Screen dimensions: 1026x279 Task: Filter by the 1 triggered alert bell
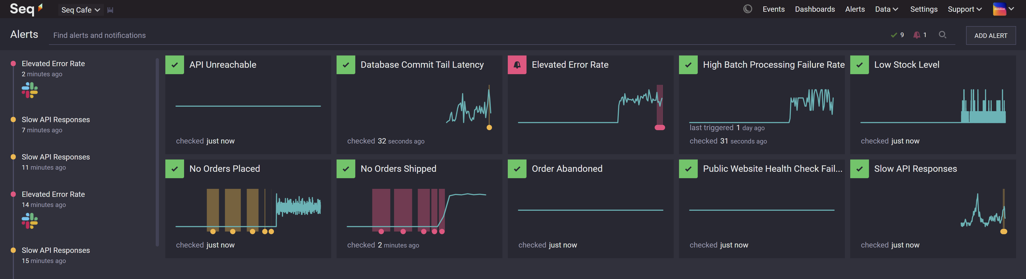(x=920, y=35)
